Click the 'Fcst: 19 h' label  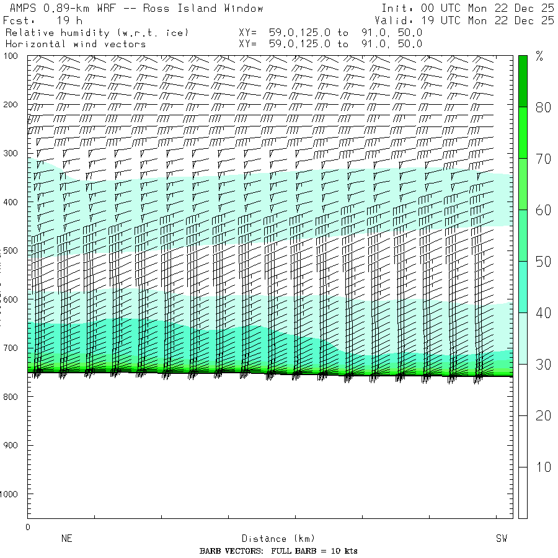point(43,20)
